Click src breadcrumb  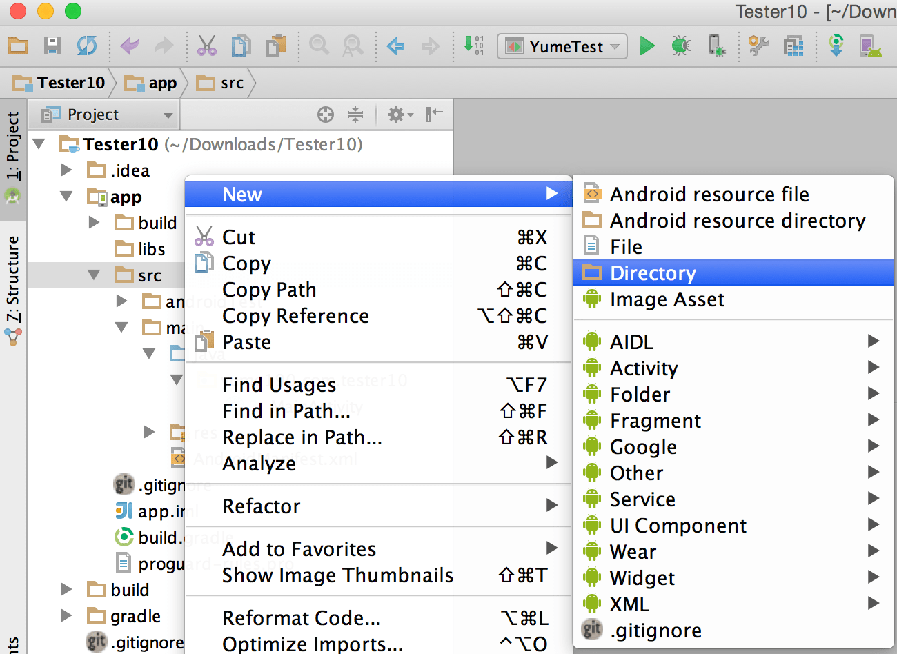[220, 83]
